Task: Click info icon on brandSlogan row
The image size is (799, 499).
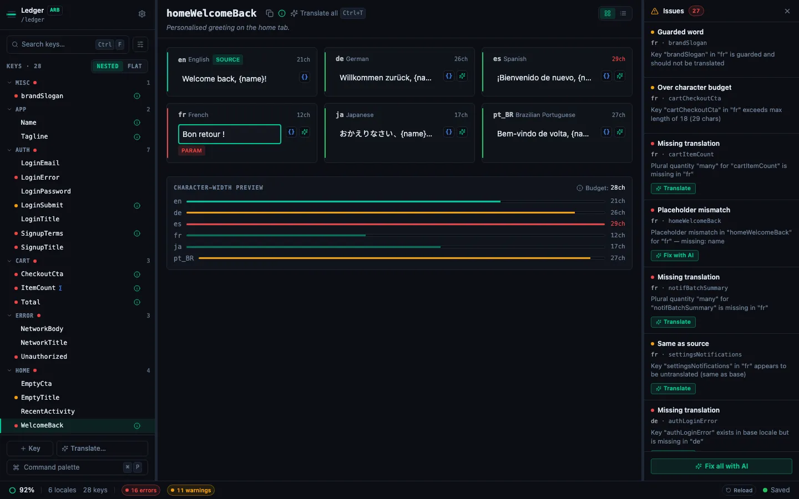Action: pyautogui.click(x=137, y=96)
